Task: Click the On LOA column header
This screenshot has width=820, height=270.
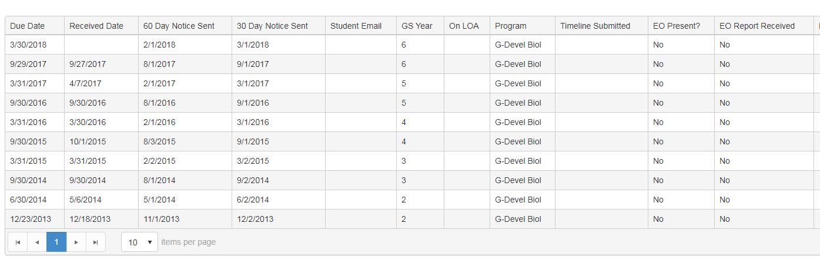Action: point(464,26)
